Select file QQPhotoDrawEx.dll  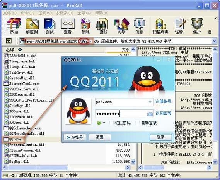tap(24, 133)
